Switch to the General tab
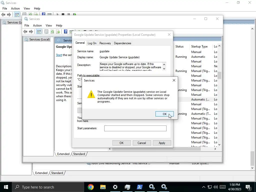 click(x=80, y=43)
